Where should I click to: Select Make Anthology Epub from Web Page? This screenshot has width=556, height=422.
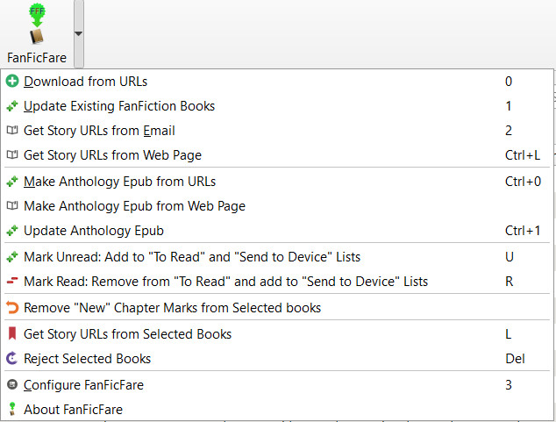(134, 206)
